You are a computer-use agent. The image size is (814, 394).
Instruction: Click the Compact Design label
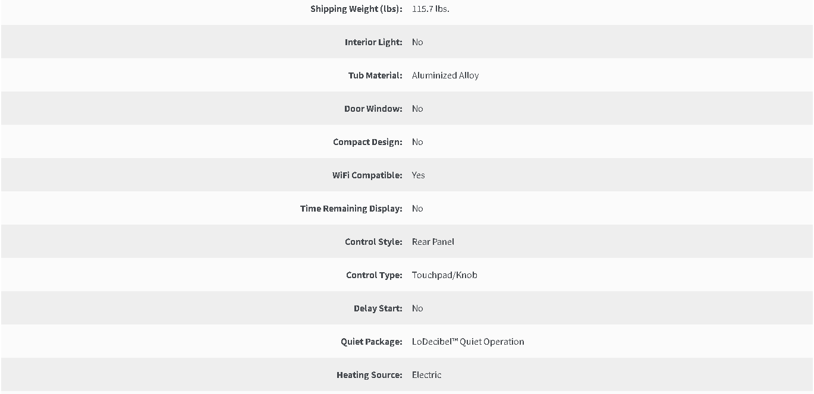367,142
